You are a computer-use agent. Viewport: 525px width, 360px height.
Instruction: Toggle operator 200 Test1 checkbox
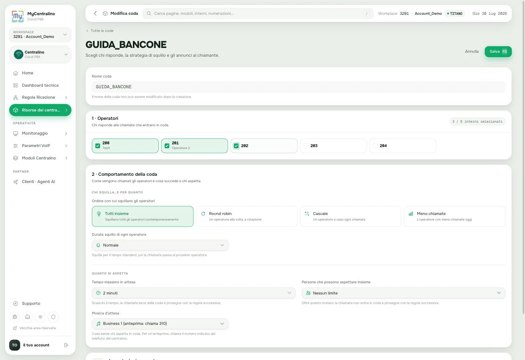coord(98,146)
